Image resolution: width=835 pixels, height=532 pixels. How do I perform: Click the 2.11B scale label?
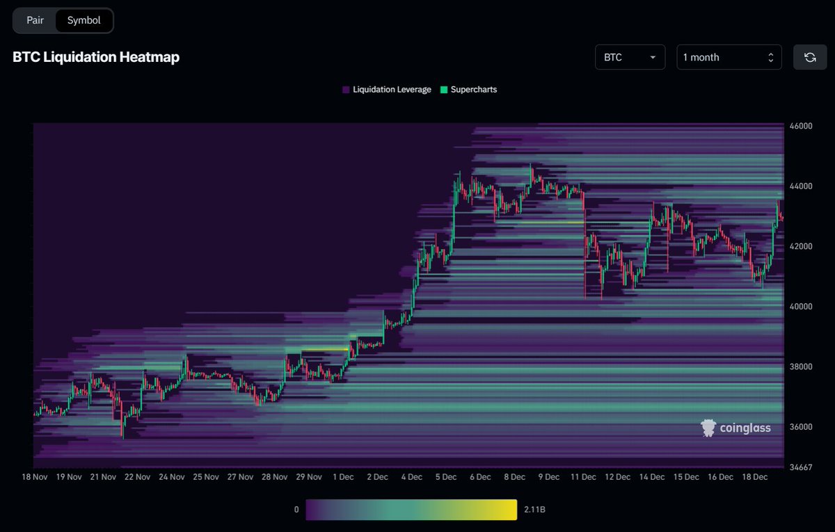534,509
